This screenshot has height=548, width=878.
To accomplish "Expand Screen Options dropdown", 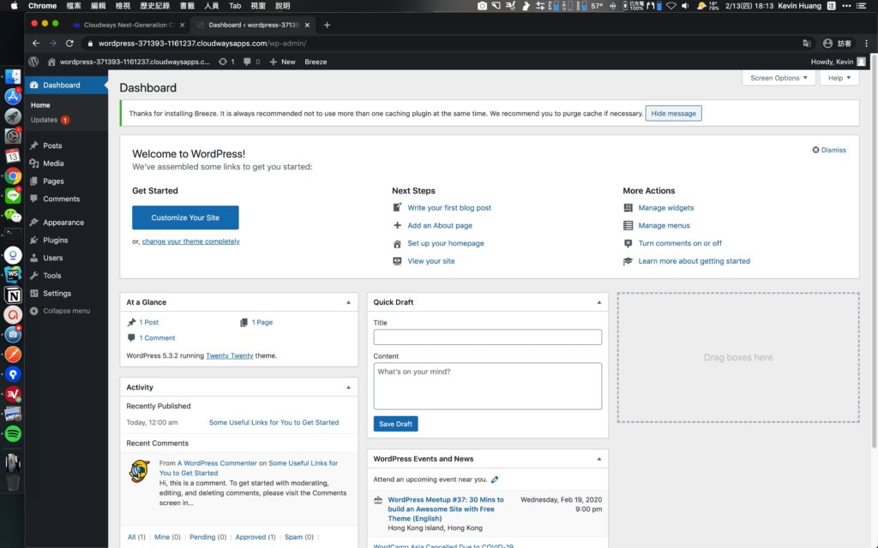I will click(779, 78).
